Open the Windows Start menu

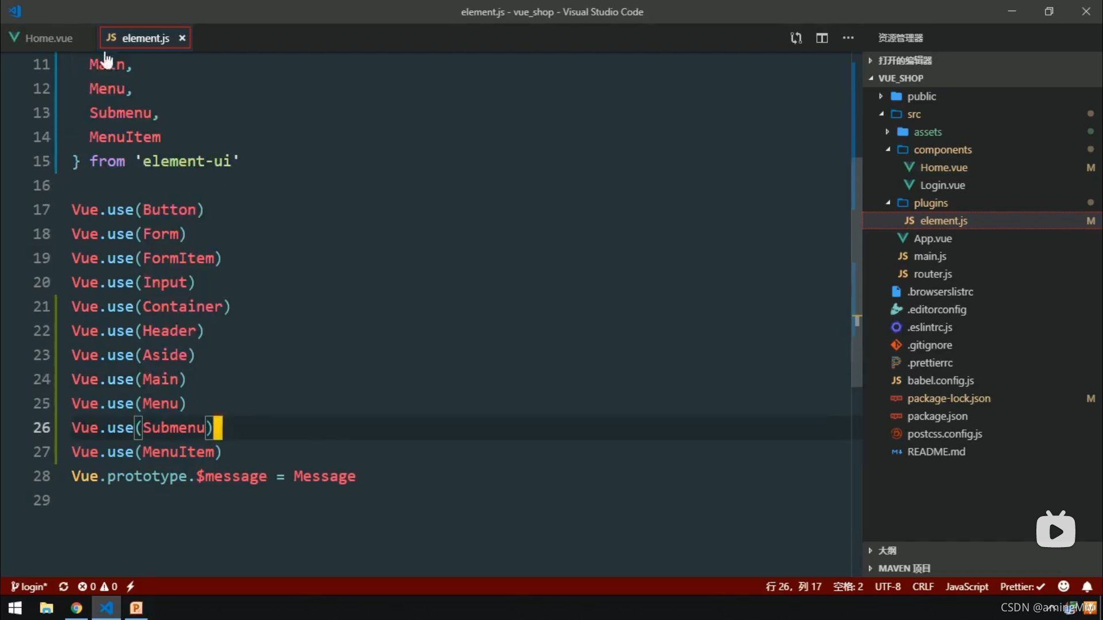point(15,608)
